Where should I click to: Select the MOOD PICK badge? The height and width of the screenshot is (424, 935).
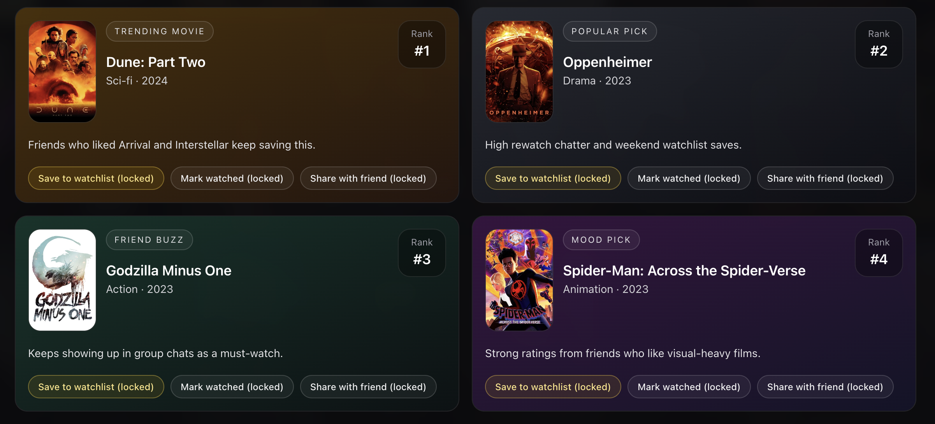tap(601, 240)
